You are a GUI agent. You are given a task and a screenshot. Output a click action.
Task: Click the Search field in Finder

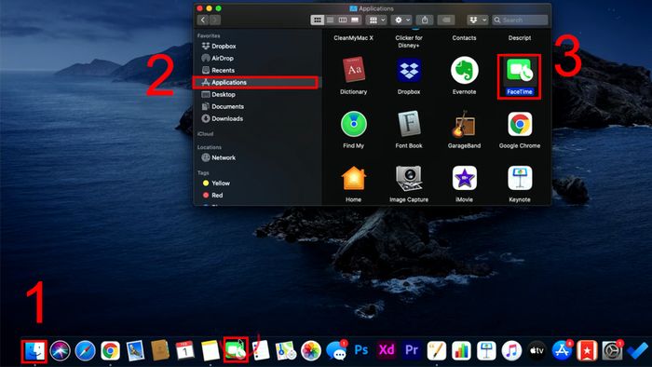click(520, 20)
